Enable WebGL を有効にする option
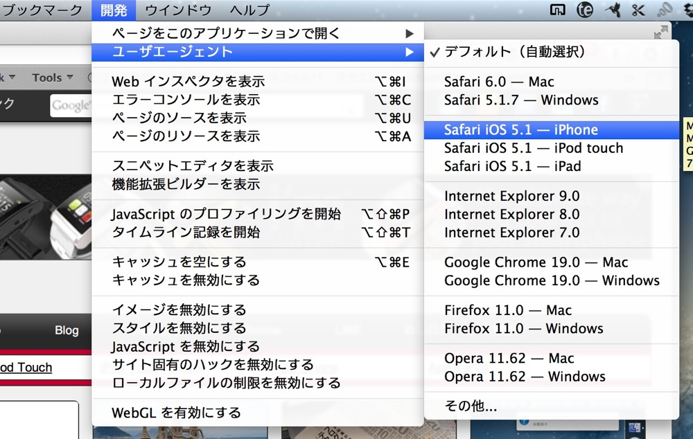 (x=258, y=413)
